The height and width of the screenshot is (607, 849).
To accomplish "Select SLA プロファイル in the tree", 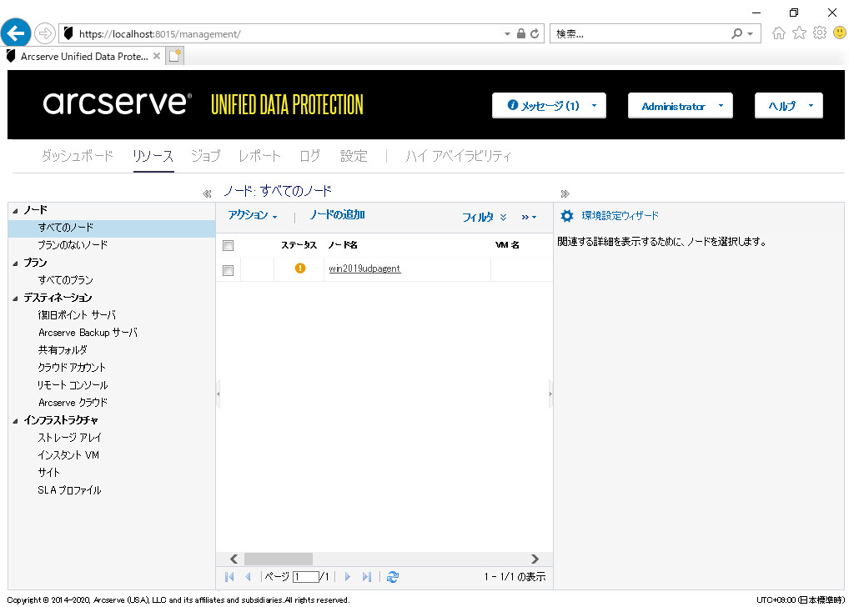I will click(x=69, y=490).
